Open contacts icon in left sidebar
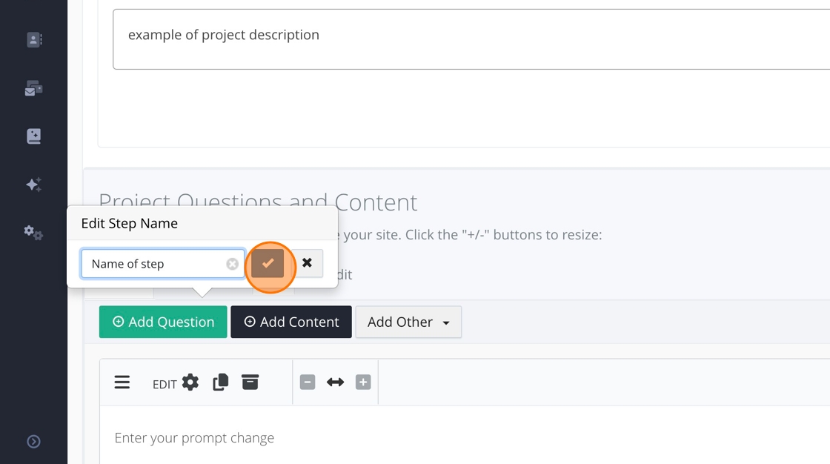830x464 pixels. point(34,40)
